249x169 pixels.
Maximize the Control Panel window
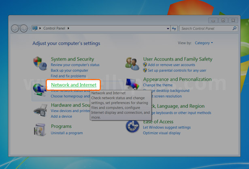(x=223, y=21)
